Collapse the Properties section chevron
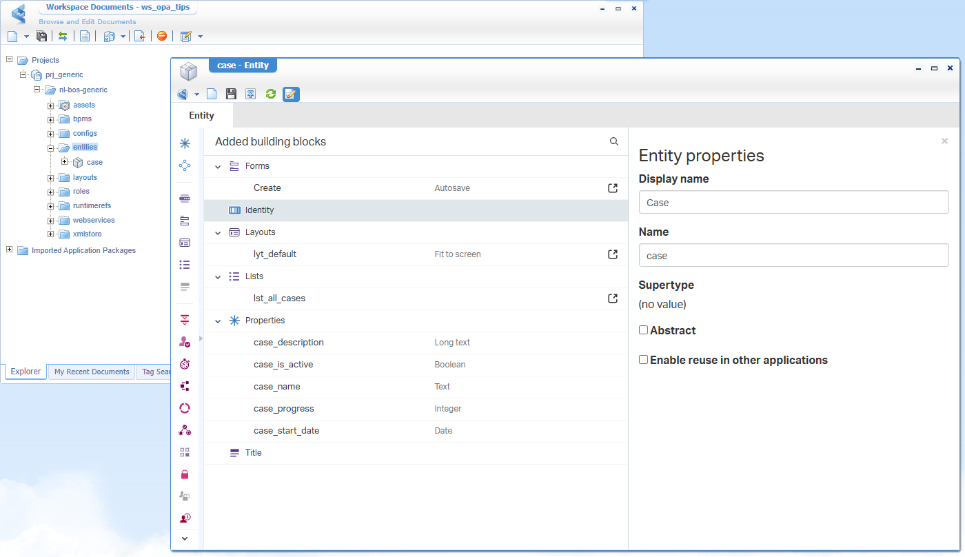 (218, 321)
